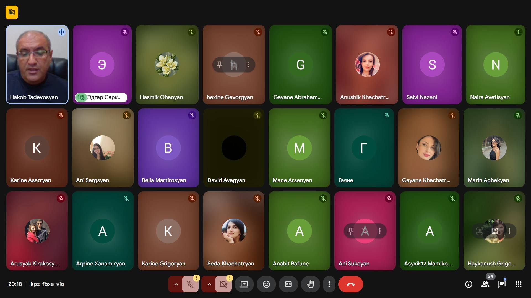
Task: Select Mane Arsenyan's tile avatar
Action: click(300, 148)
